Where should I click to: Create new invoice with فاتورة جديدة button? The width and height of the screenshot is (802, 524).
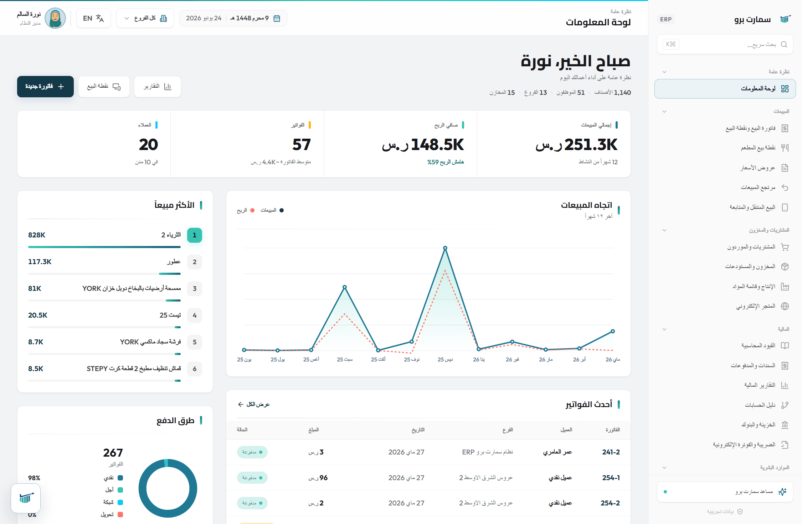[45, 87]
